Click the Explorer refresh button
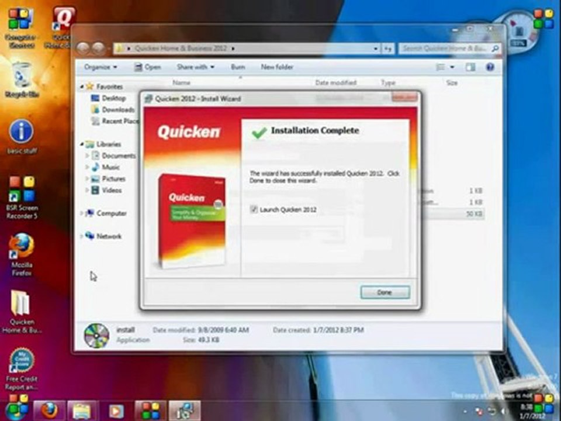 (388, 49)
